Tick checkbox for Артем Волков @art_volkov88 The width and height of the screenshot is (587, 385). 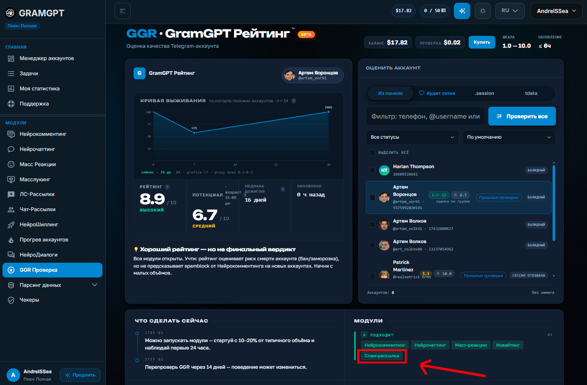[372, 245]
